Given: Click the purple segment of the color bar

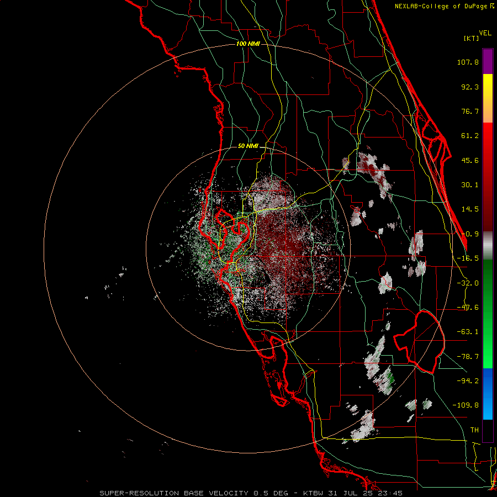Looking at the screenshot, I should 488,61.
